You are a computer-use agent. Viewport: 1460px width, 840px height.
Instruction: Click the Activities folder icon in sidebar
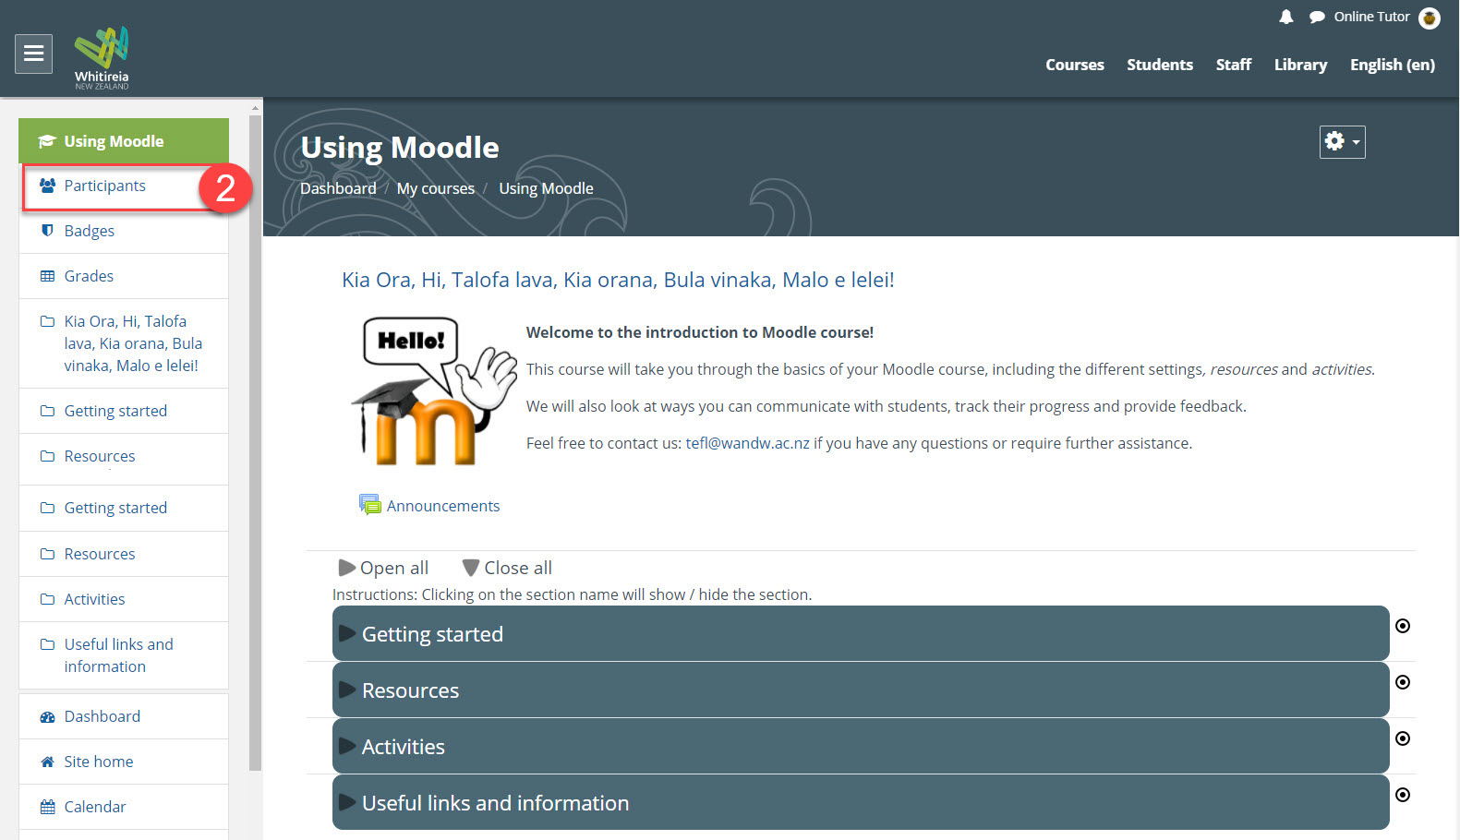[47, 599]
